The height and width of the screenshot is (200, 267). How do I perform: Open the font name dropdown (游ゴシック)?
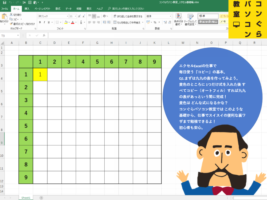point(67,16)
